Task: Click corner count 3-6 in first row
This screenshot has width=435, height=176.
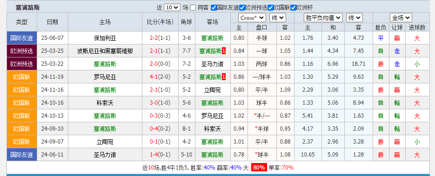Action: pos(187,38)
